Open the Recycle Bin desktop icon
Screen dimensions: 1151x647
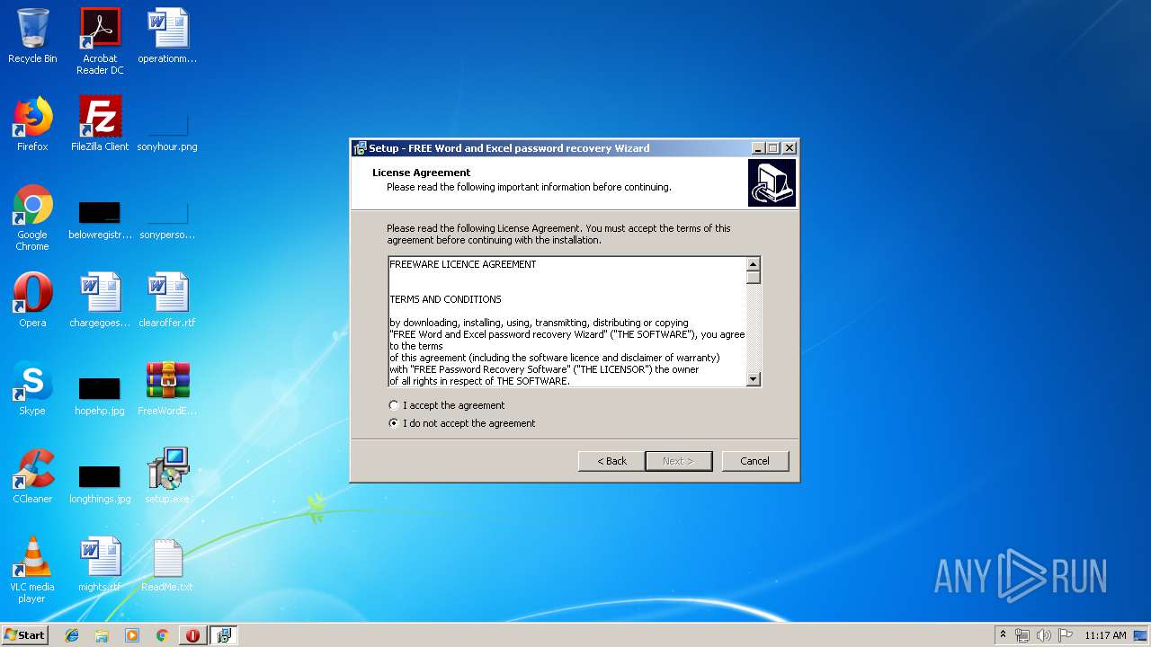coord(32,36)
